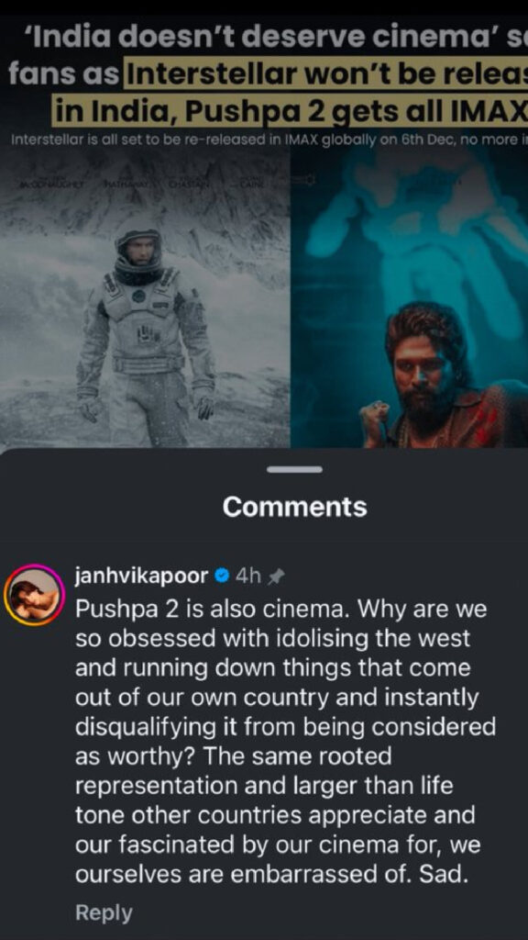Tap highlighted text 'Interstellar won't be releas'

pyautogui.click(x=325, y=73)
